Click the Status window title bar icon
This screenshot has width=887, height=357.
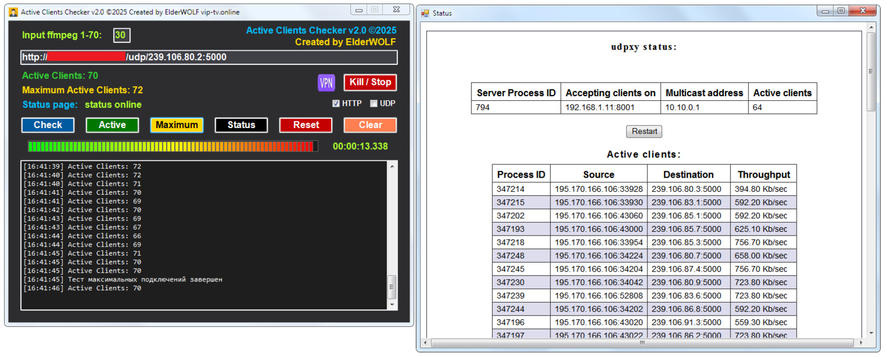click(x=425, y=13)
